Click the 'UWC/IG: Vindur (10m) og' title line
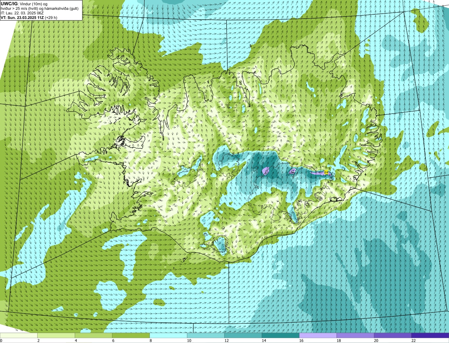 [24, 4]
